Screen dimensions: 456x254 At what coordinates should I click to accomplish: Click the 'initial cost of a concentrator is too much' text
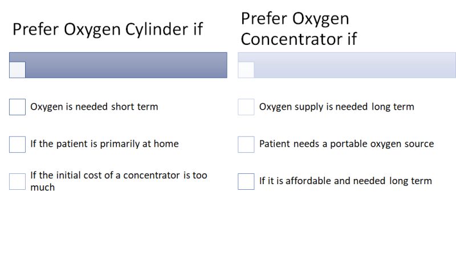coord(119,181)
